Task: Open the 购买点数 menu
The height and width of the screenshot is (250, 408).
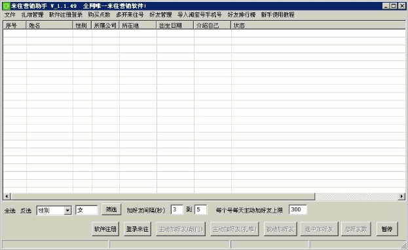Action: 99,15
